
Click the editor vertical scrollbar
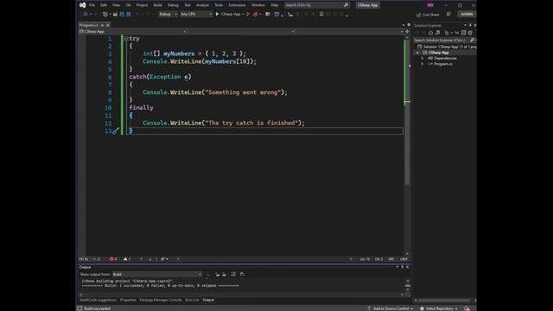[x=407, y=146]
